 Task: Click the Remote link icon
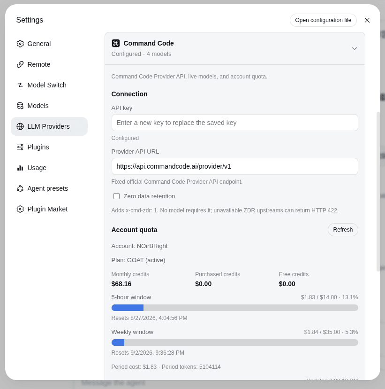pyautogui.click(x=20, y=64)
